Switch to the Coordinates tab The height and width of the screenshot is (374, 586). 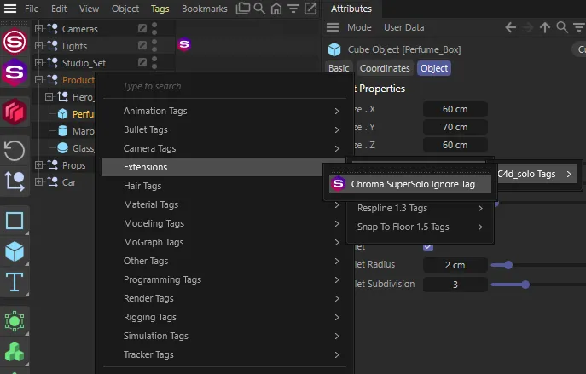point(385,68)
